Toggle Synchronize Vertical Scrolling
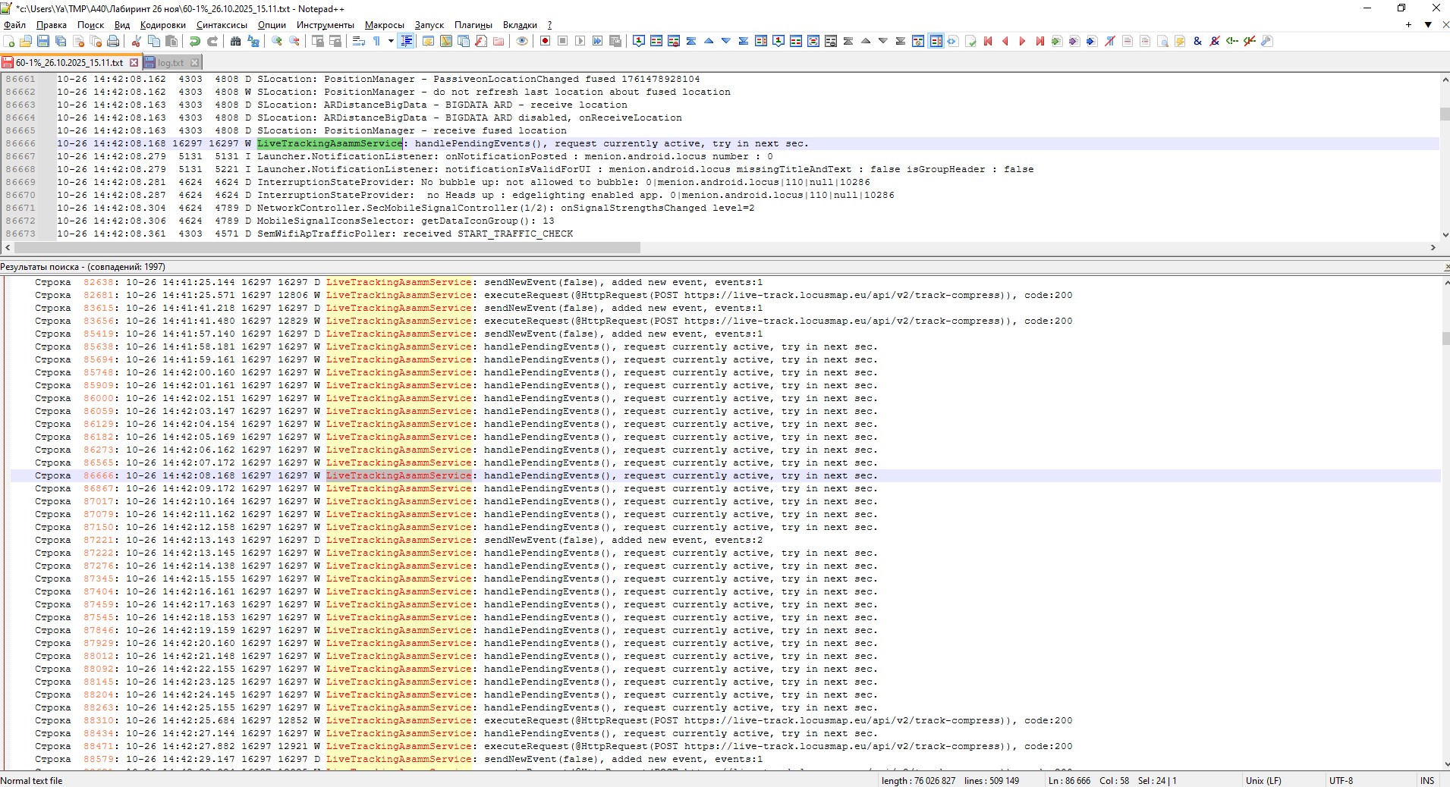This screenshot has height=787, width=1450. [x=318, y=41]
